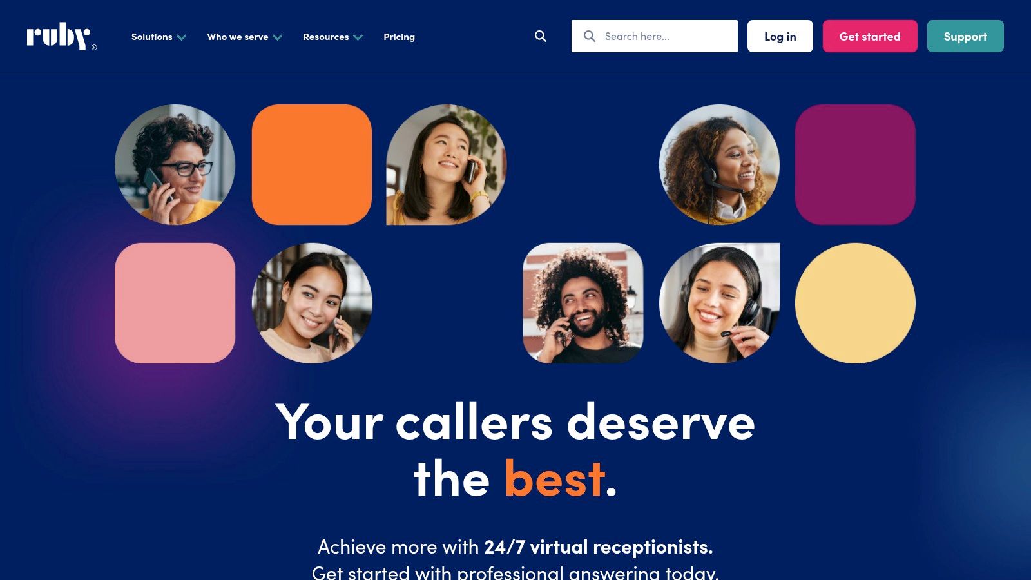Select the pink rounded square tile
1031x580 pixels.
coord(175,303)
